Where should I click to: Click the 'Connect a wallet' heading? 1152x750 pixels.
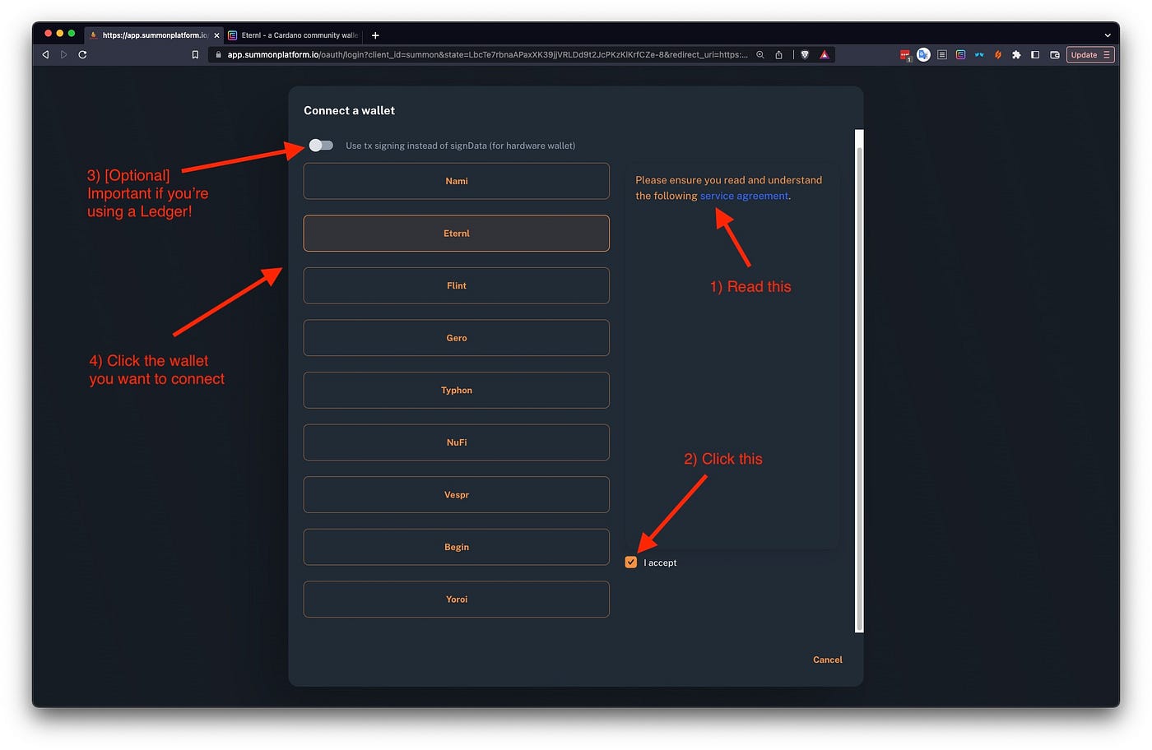pyautogui.click(x=349, y=110)
